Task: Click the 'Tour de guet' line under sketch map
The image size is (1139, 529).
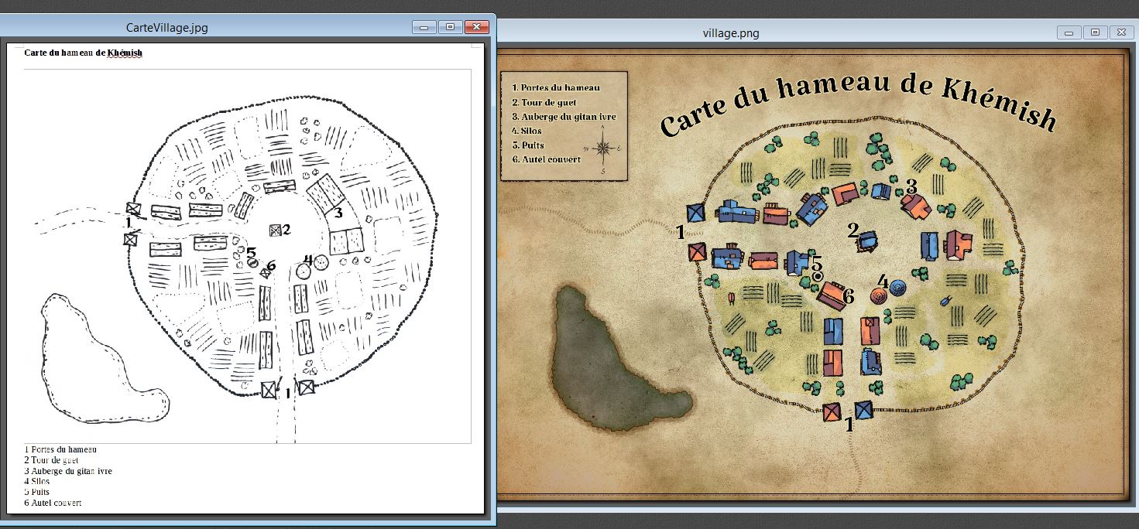Action: click(51, 459)
